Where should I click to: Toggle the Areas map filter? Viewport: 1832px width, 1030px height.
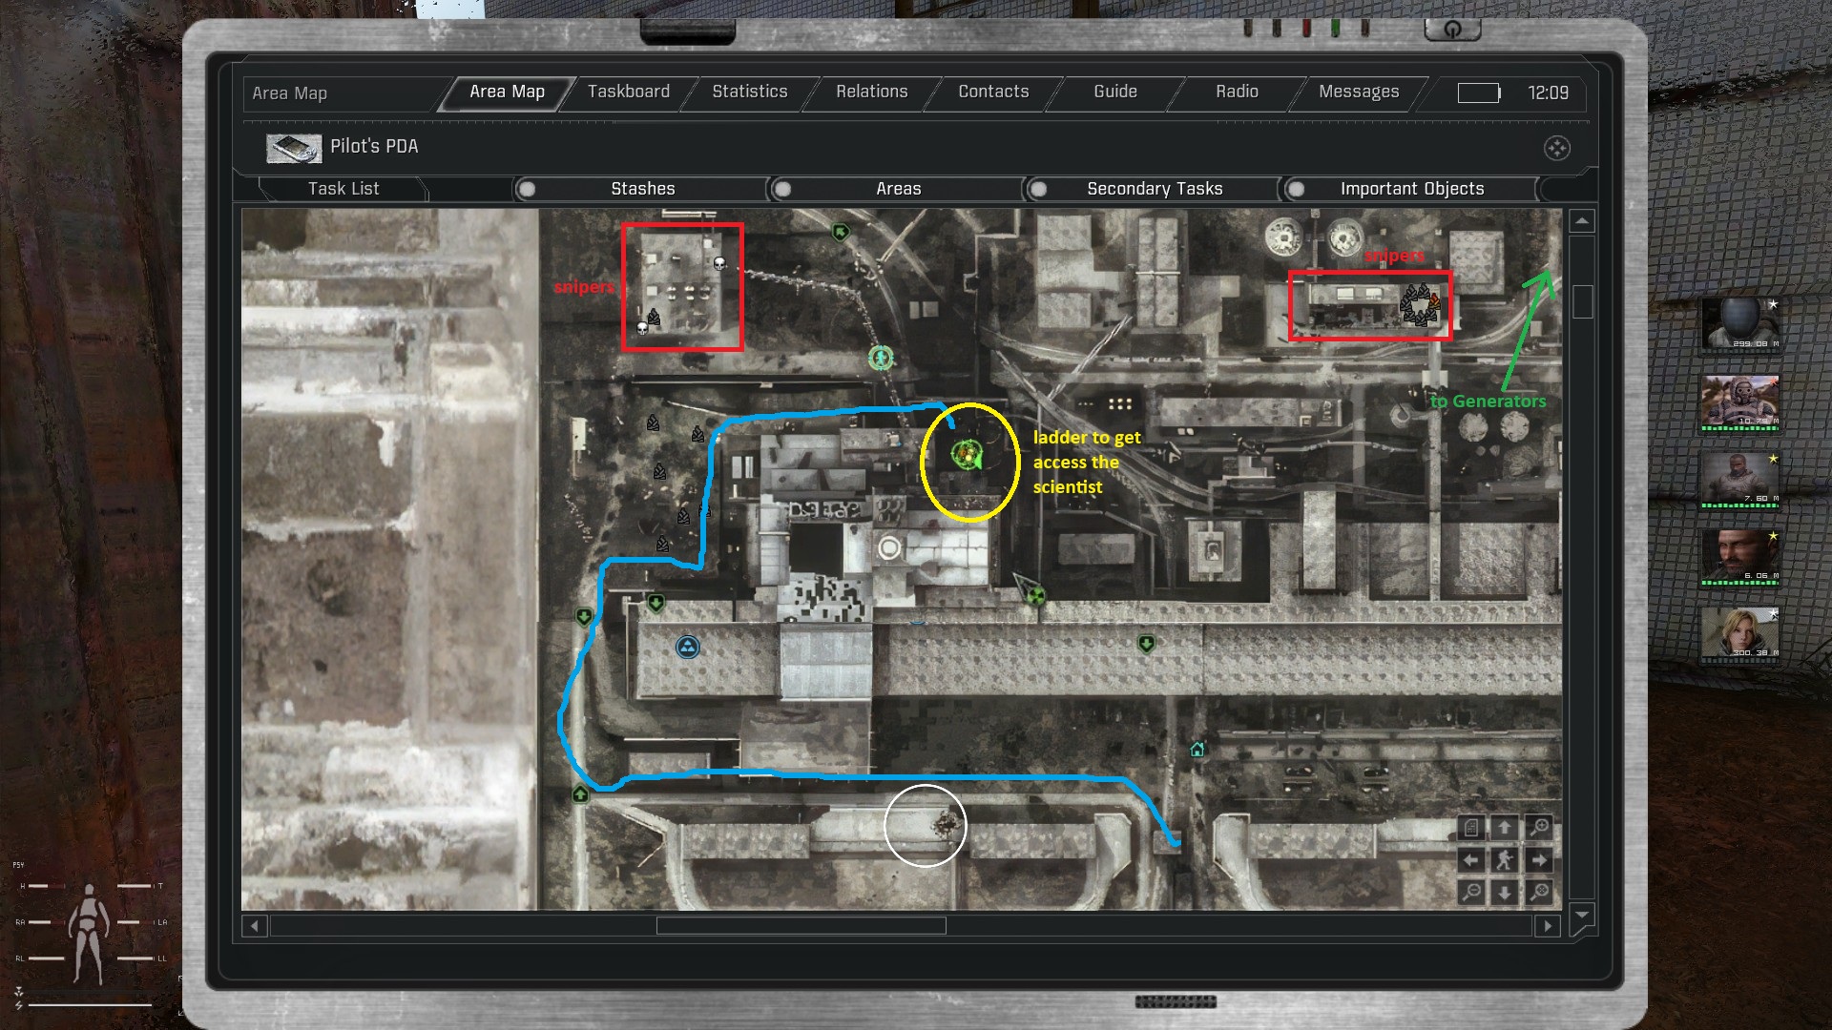(x=782, y=189)
